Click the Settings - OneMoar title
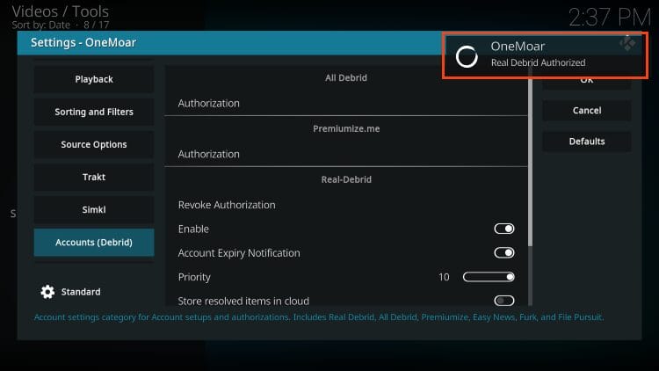 [83, 42]
